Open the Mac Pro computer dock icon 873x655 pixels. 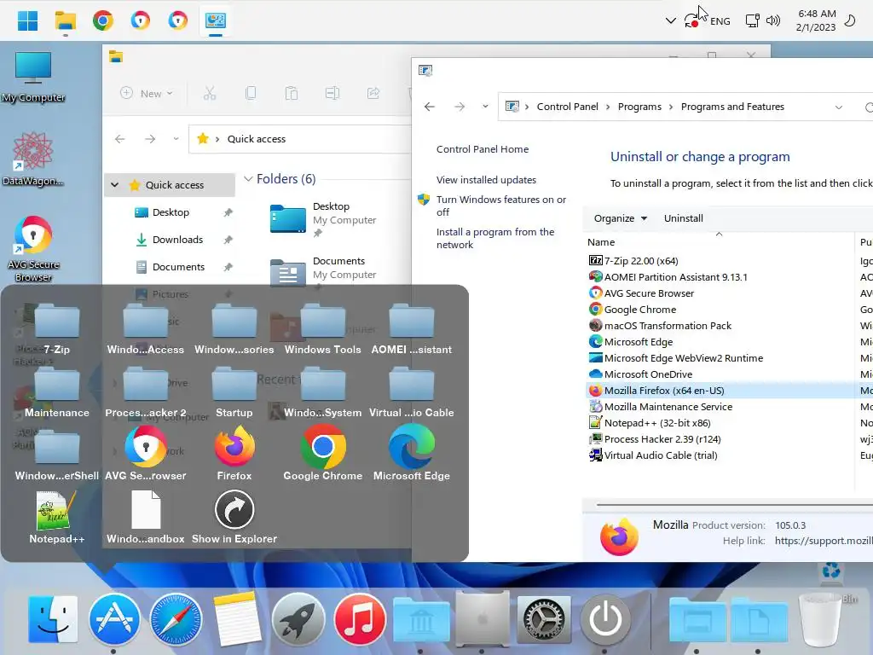(483, 619)
